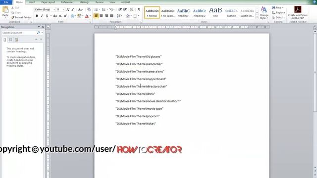
Task: Open the File tab
Action: pyautogui.click(x=6, y=2)
